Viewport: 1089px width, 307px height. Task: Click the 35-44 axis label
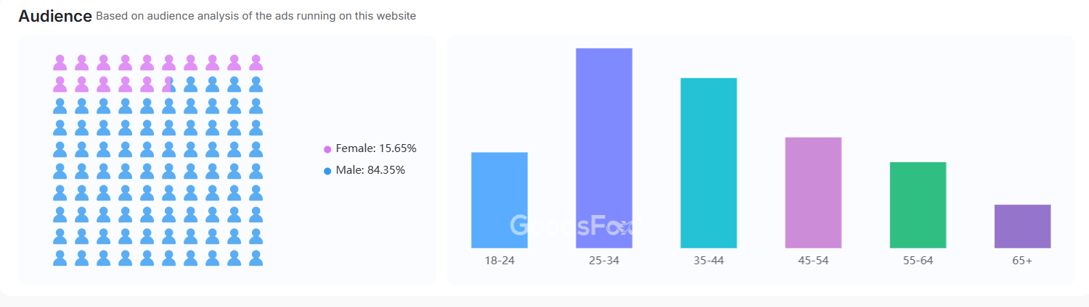(x=709, y=261)
